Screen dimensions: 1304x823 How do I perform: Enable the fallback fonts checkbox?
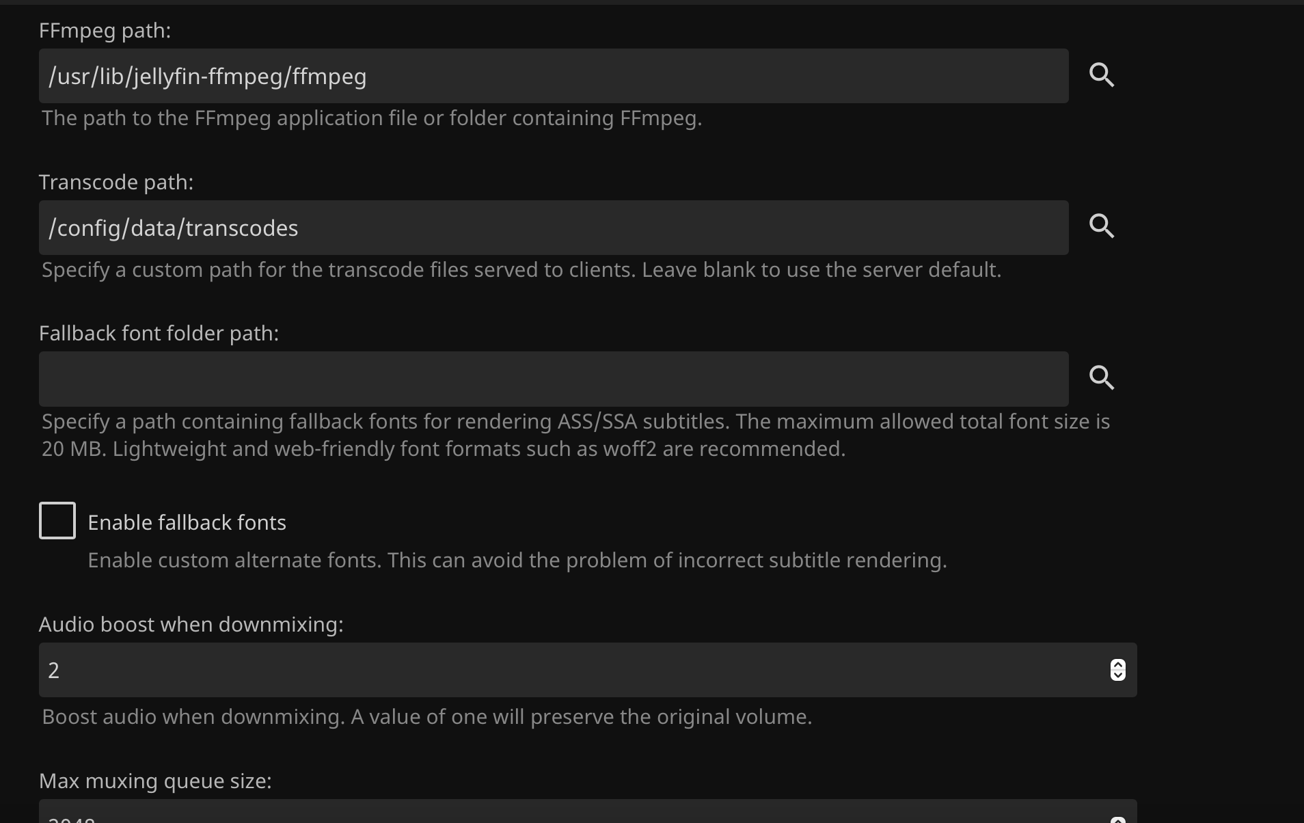pos(57,521)
